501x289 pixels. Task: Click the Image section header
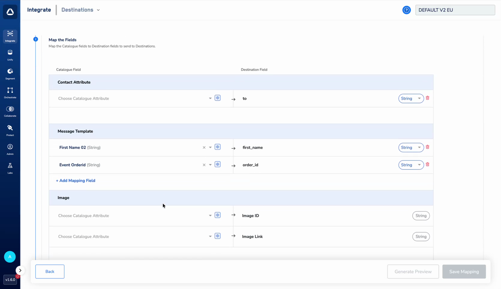click(241, 198)
